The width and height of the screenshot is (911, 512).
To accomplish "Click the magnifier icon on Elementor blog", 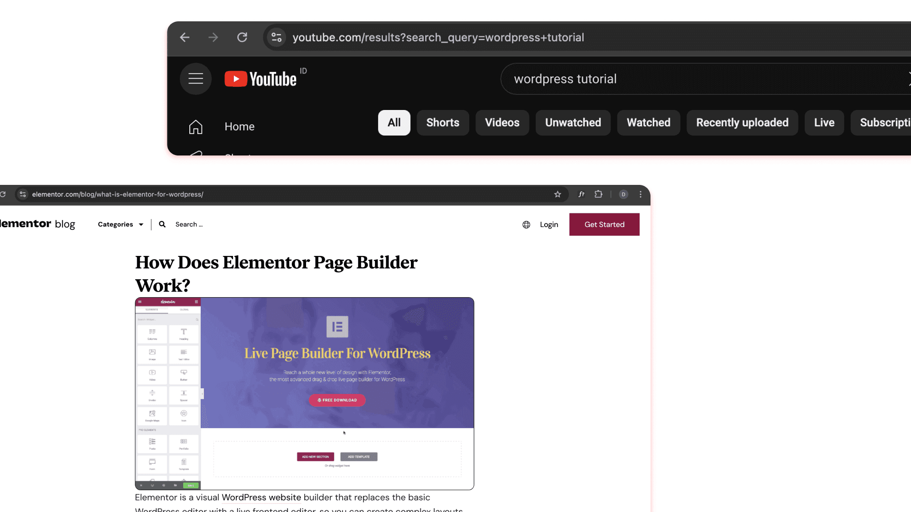I will pyautogui.click(x=162, y=224).
